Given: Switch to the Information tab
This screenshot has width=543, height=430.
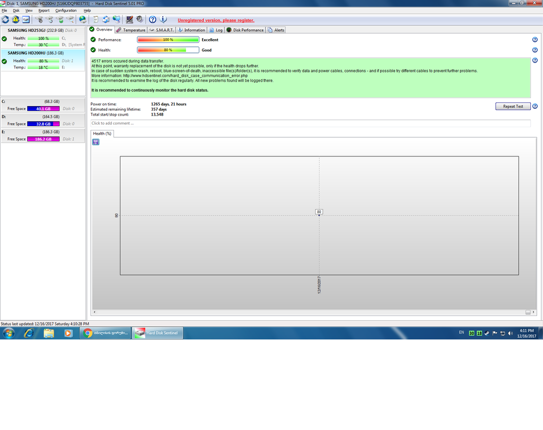Looking at the screenshot, I should (x=191, y=30).
